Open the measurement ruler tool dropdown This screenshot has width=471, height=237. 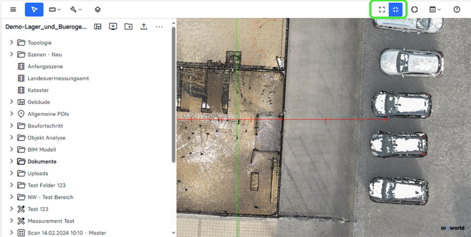55,9
